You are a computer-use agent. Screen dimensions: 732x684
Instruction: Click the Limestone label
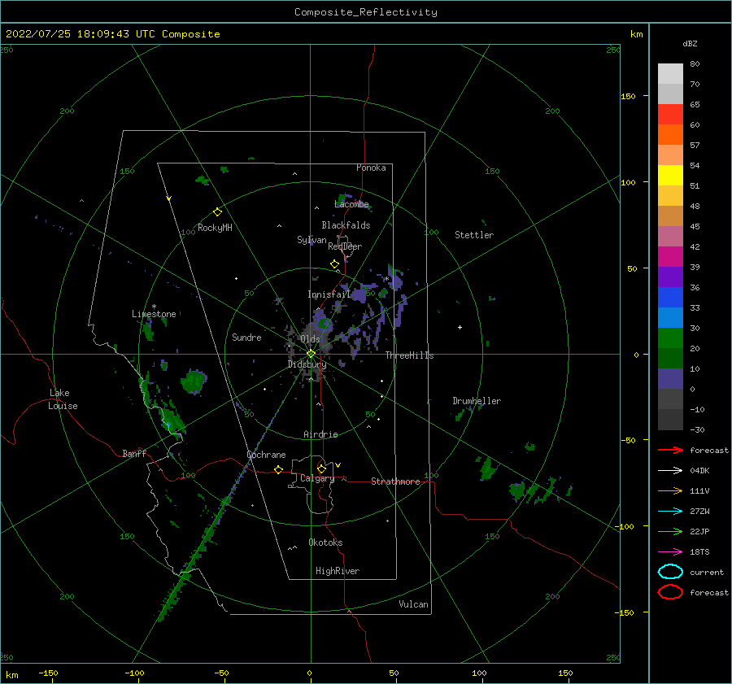[154, 314]
